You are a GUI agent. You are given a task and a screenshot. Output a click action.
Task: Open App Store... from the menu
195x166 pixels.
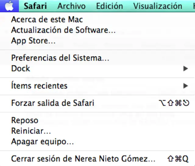(33, 40)
